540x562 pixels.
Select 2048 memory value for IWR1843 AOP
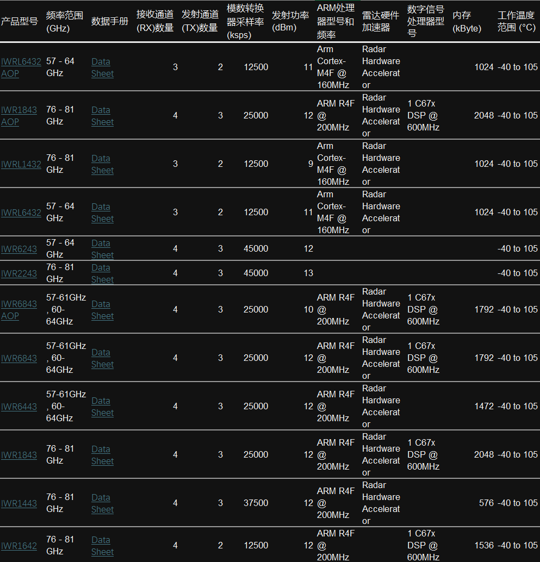pyautogui.click(x=483, y=115)
